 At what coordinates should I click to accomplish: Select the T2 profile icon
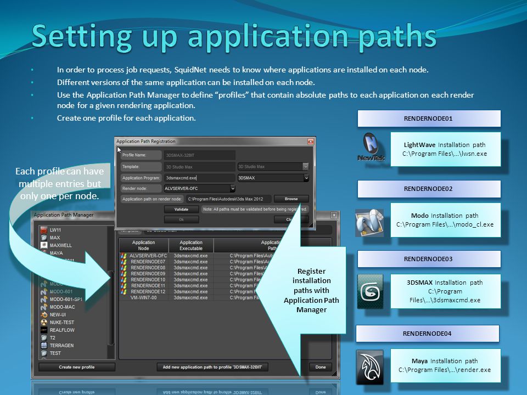click(44, 337)
